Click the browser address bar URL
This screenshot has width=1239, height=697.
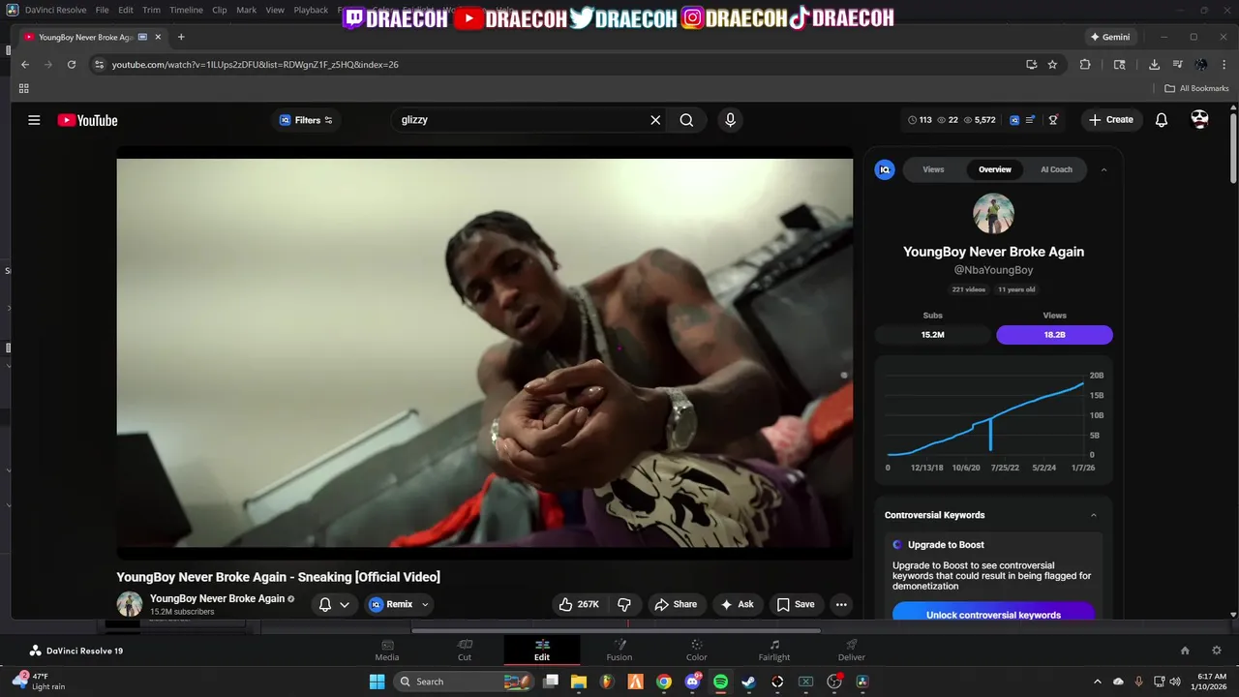[x=256, y=65]
